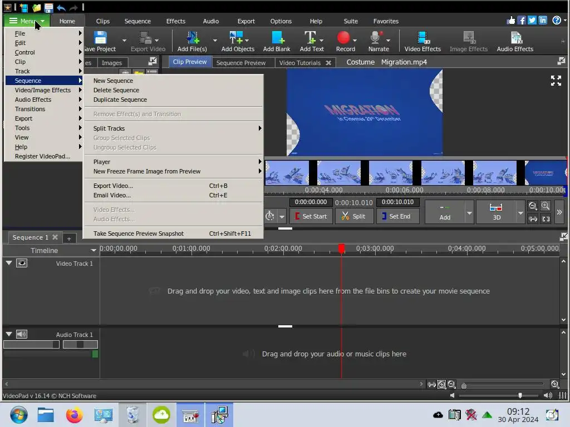The height and width of the screenshot is (427, 570).
Task: Click the MIGRATION filmstrip thumbnail at the far right
Action: click(x=546, y=173)
